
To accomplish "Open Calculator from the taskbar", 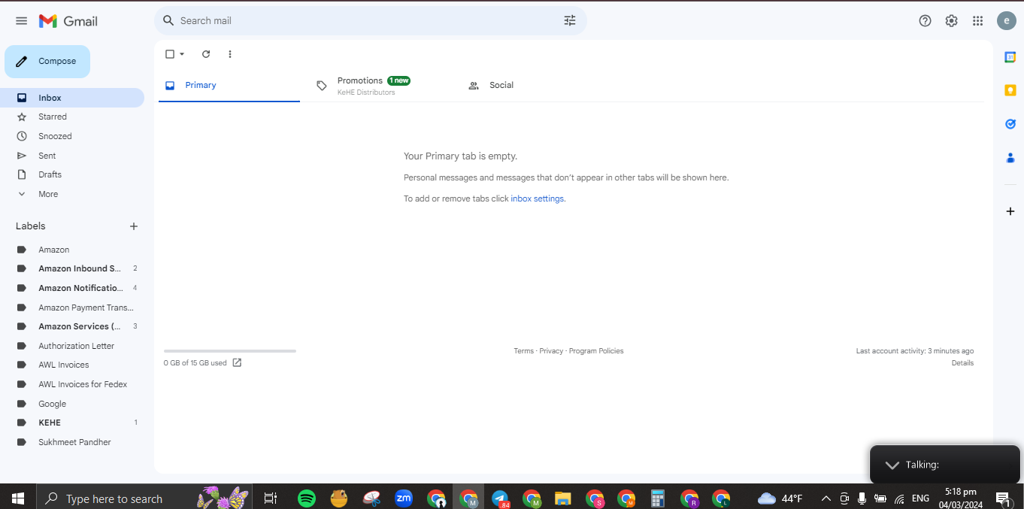I will pyautogui.click(x=658, y=498).
